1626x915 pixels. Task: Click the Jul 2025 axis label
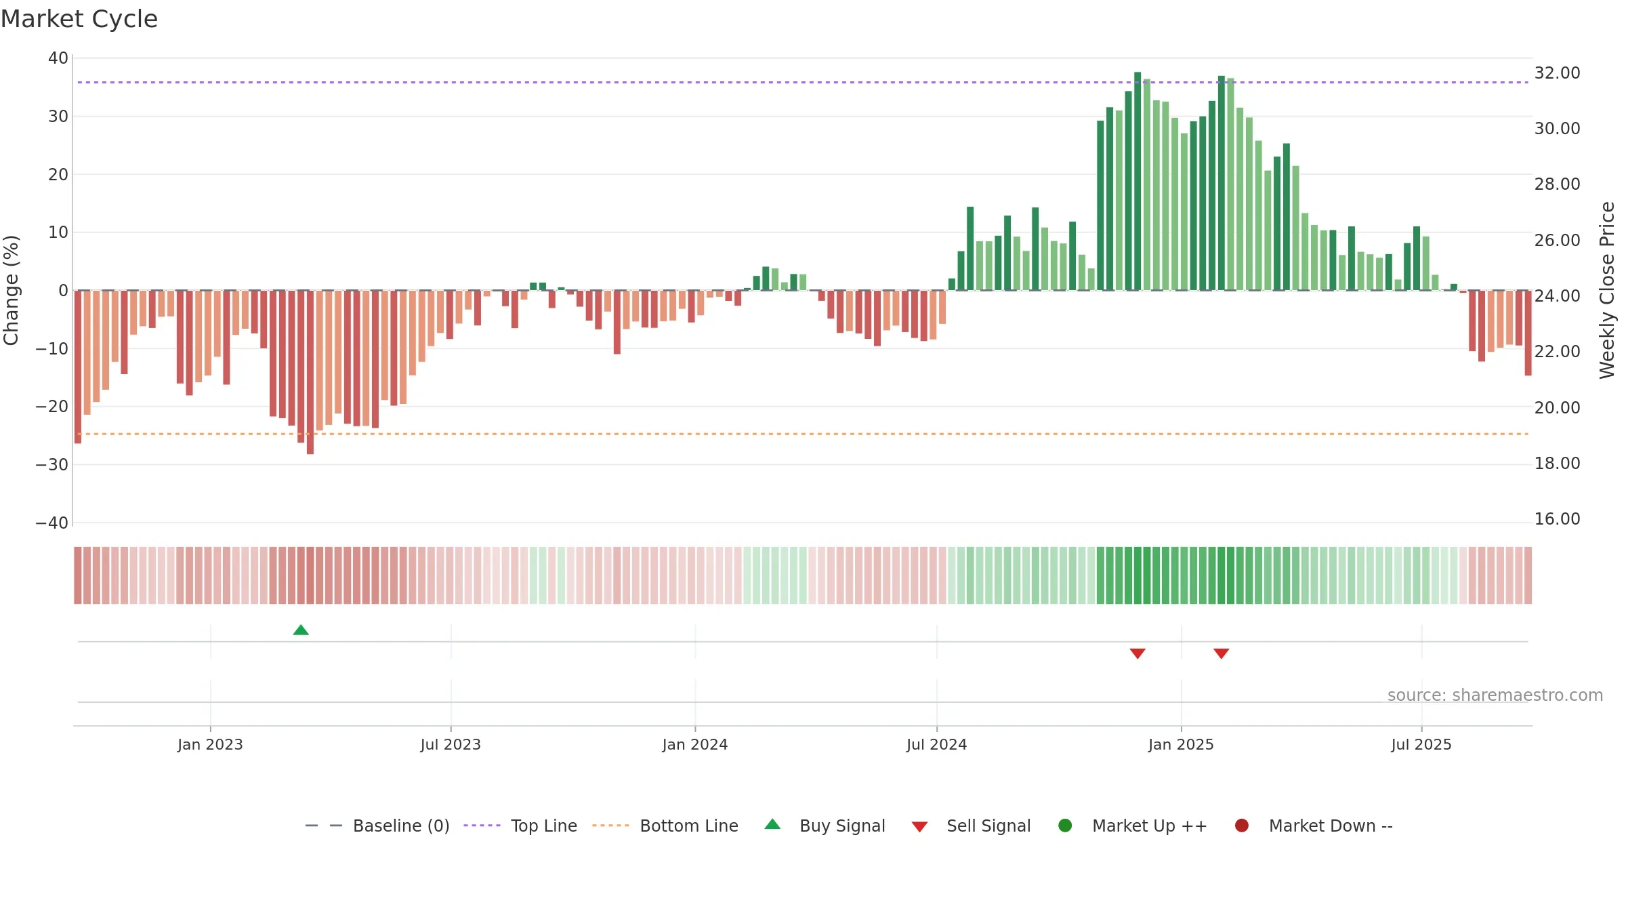click(1421, 744)
